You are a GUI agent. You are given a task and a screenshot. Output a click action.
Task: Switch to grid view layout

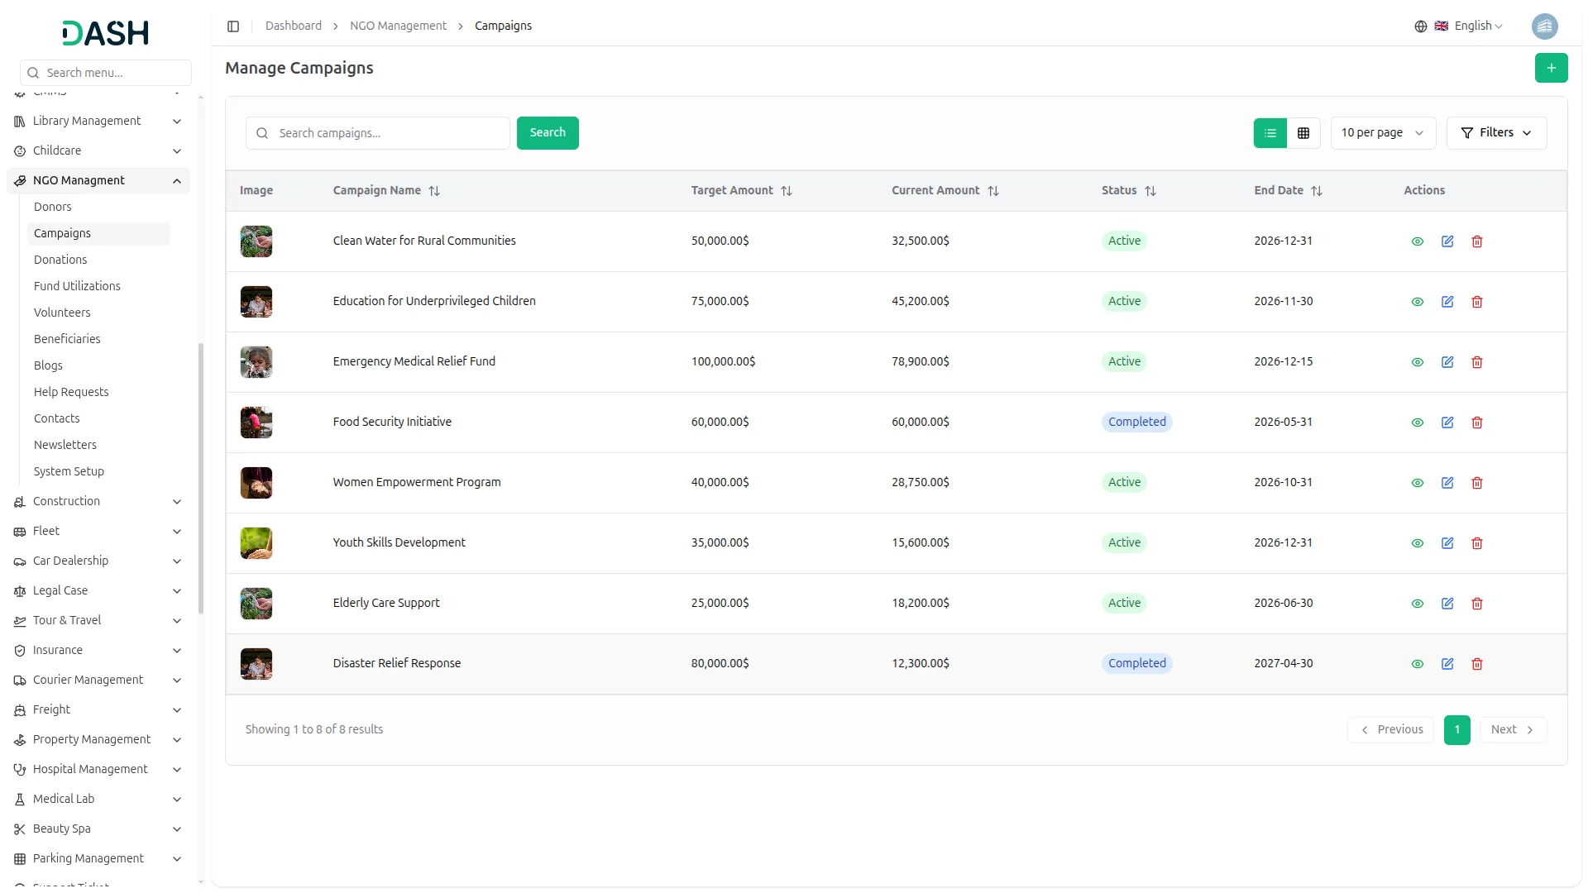[1303, 133]
